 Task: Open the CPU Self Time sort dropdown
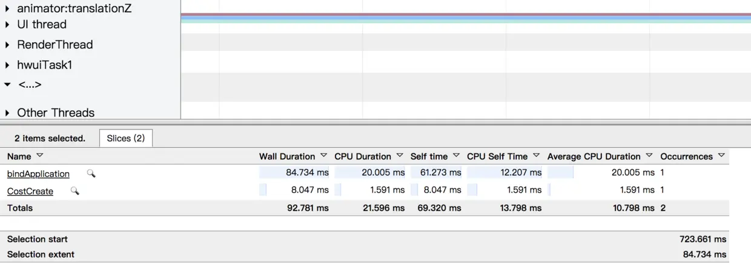(x=536, y=156)
